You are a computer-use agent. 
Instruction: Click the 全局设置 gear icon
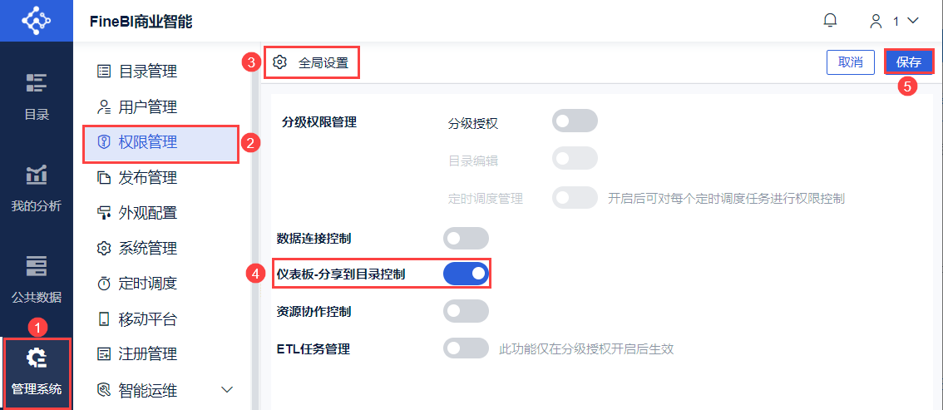280,62
